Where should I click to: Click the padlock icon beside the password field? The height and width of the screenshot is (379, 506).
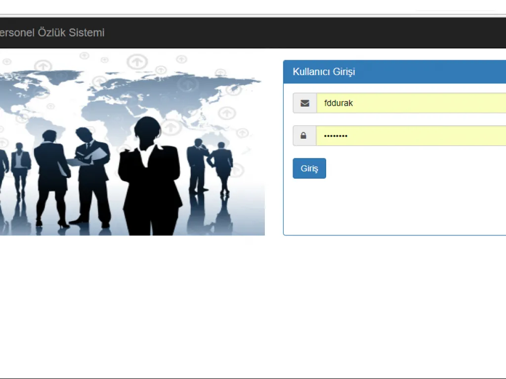point(303,136)
